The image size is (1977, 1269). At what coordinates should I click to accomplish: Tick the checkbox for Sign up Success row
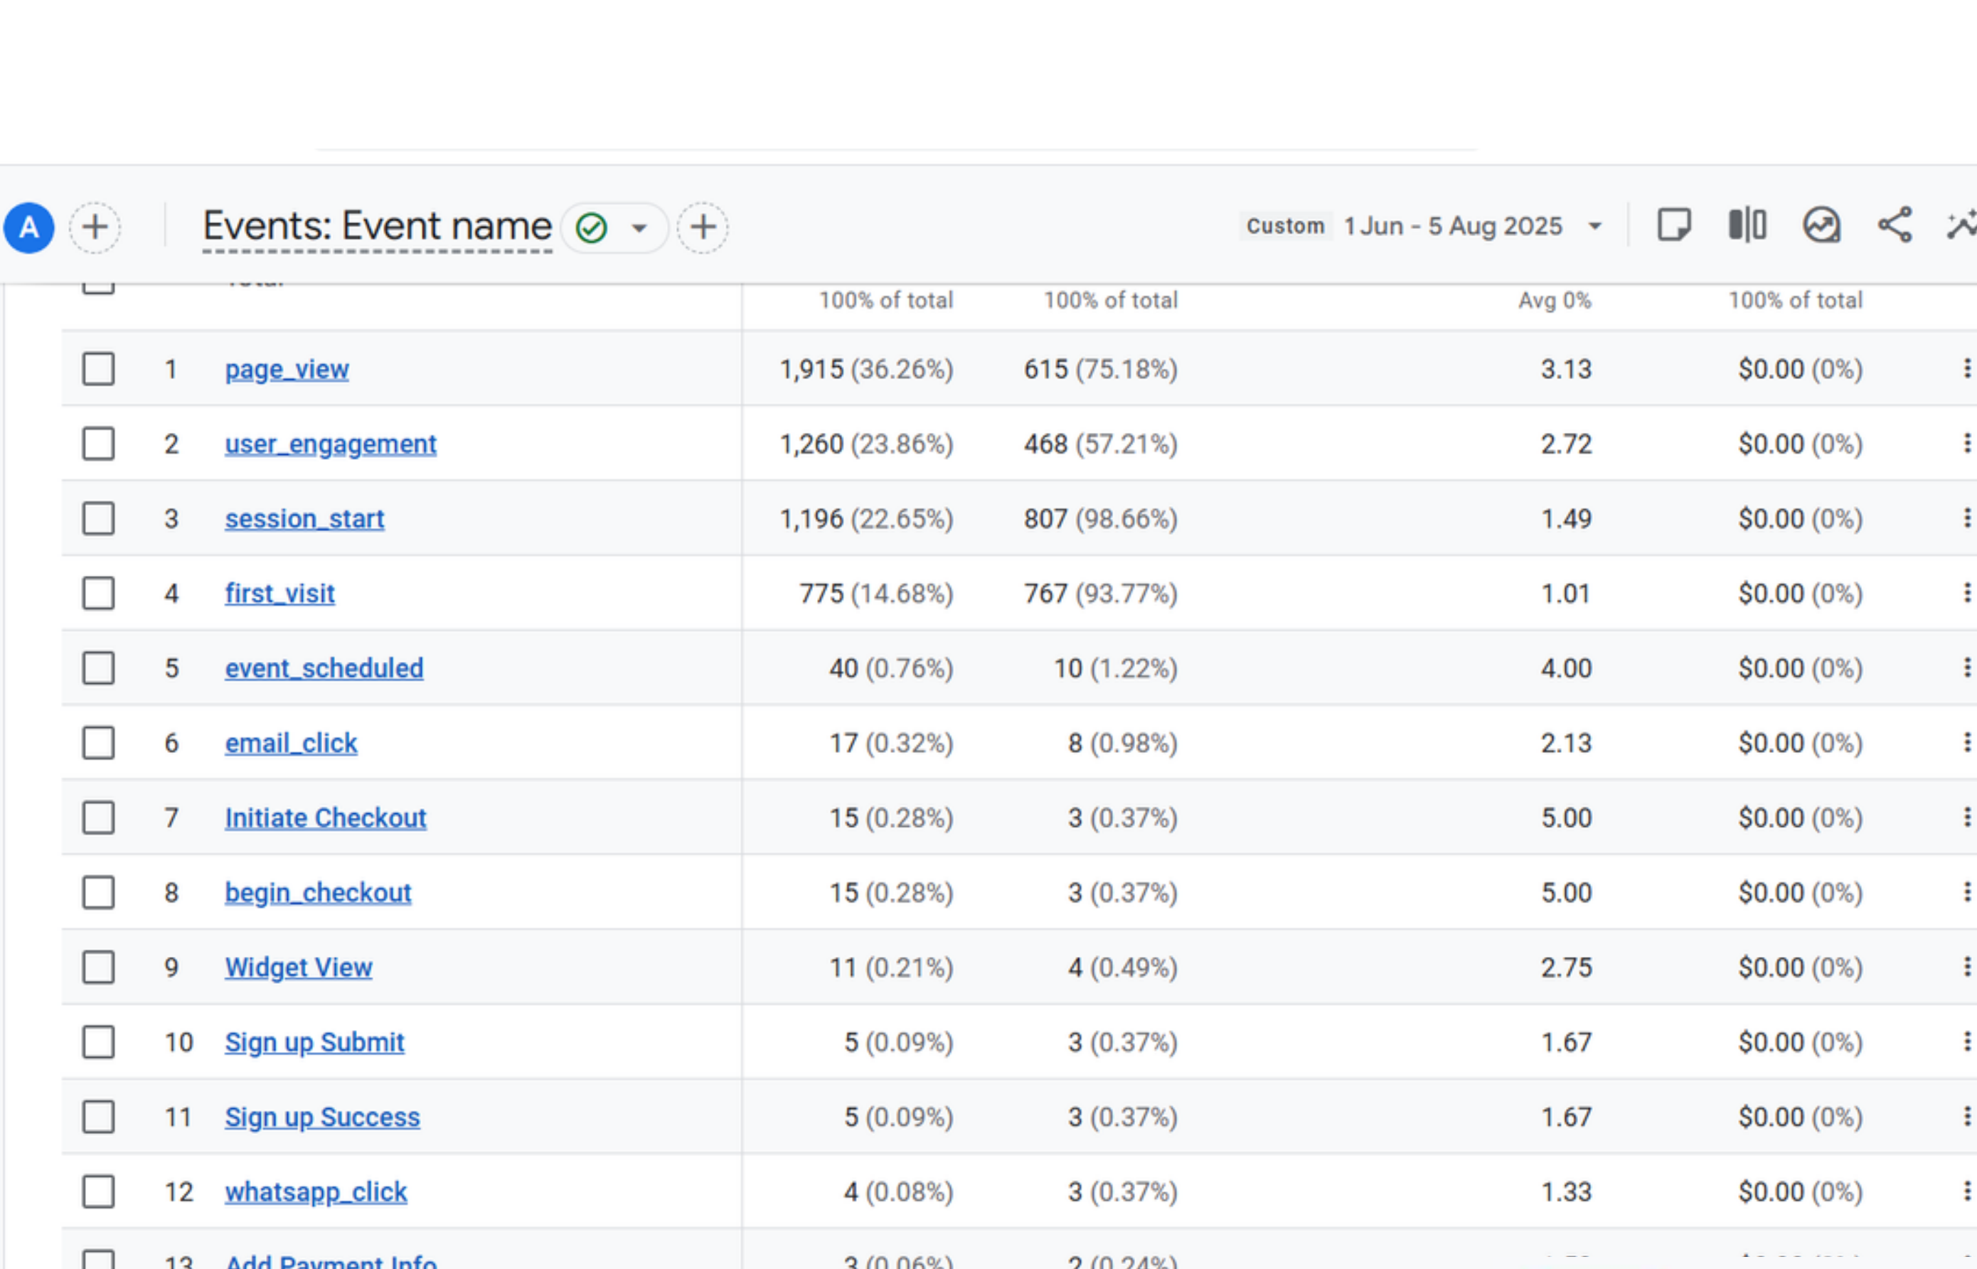(x=98, y=1118)
